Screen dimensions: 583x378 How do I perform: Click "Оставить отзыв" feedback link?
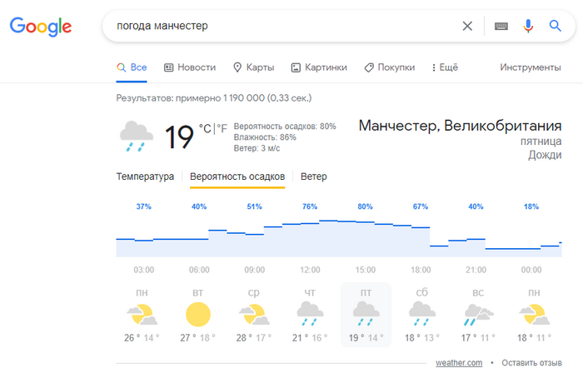(x=531, y=363)
